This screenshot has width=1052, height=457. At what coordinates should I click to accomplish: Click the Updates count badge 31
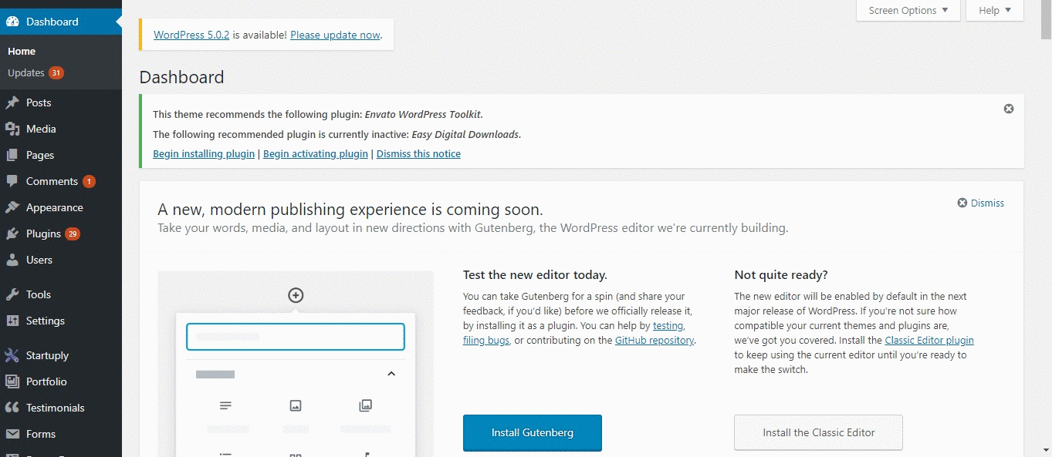coord(56,72)
